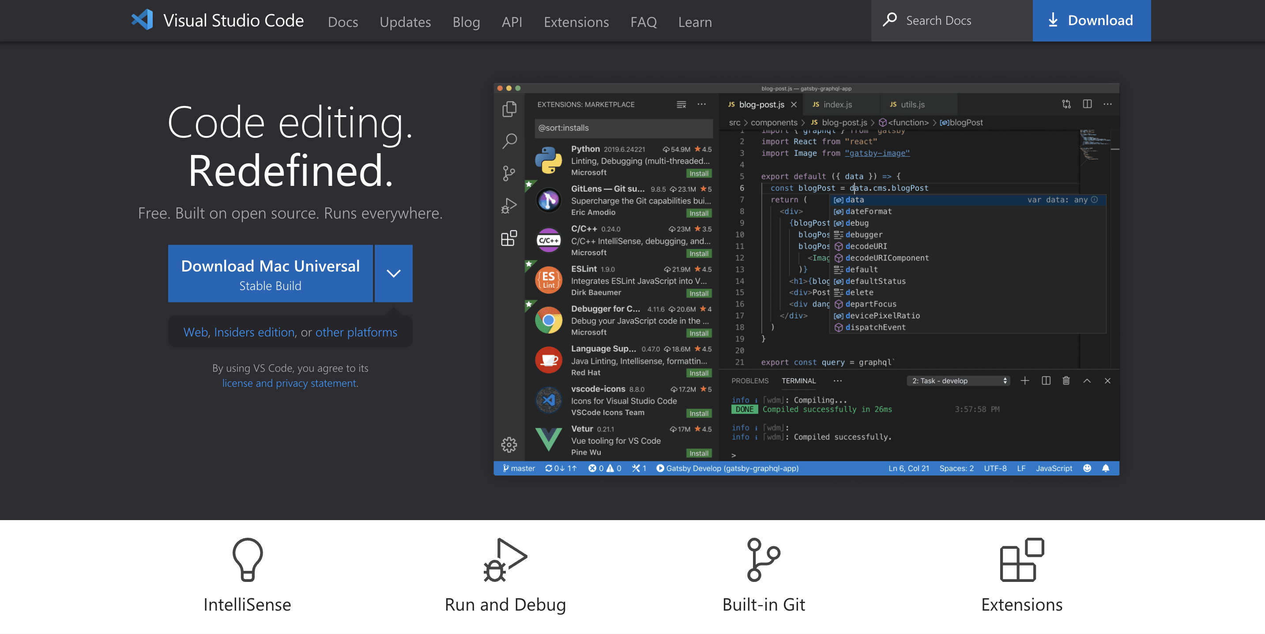Image resolution: width=1265 pixels, height=634 pixels.
Task: Click the search magnifier icon in the header
Action: point(890,20)
